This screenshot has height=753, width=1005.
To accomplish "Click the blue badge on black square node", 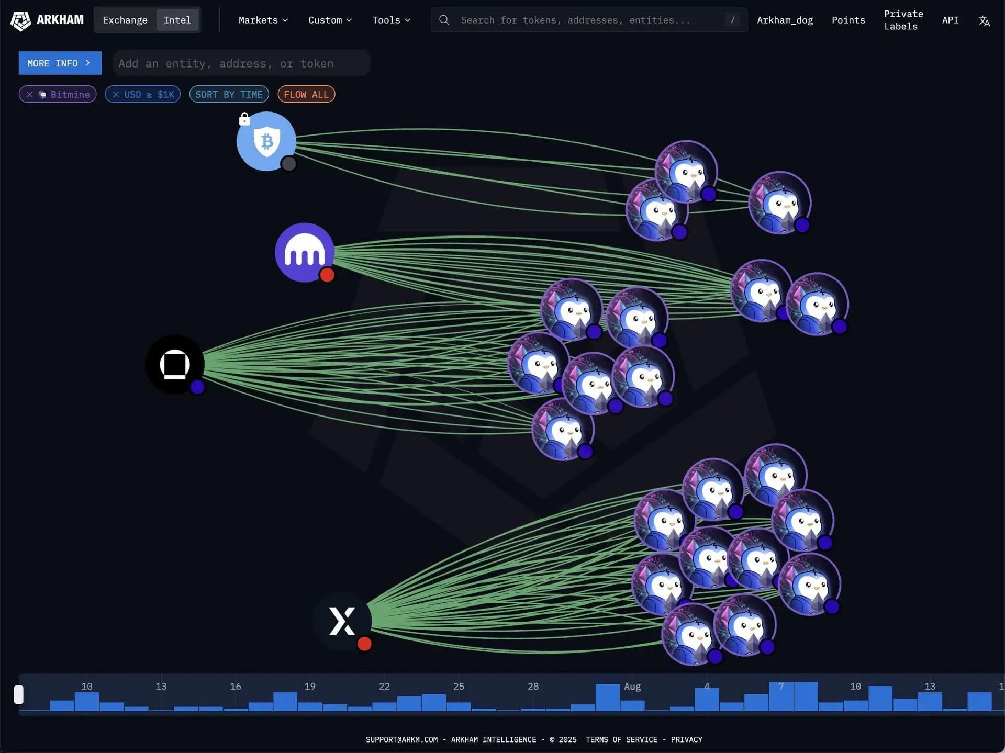I will (197, 387).
